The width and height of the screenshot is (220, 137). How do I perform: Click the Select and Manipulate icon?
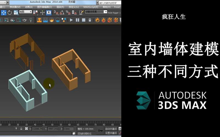(x=42, y=13)
